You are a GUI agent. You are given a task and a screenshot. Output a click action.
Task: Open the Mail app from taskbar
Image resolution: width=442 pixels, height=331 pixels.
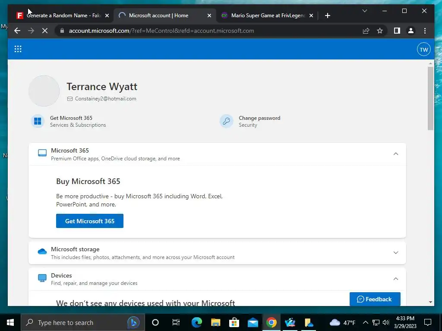click(x=253, y=322)
